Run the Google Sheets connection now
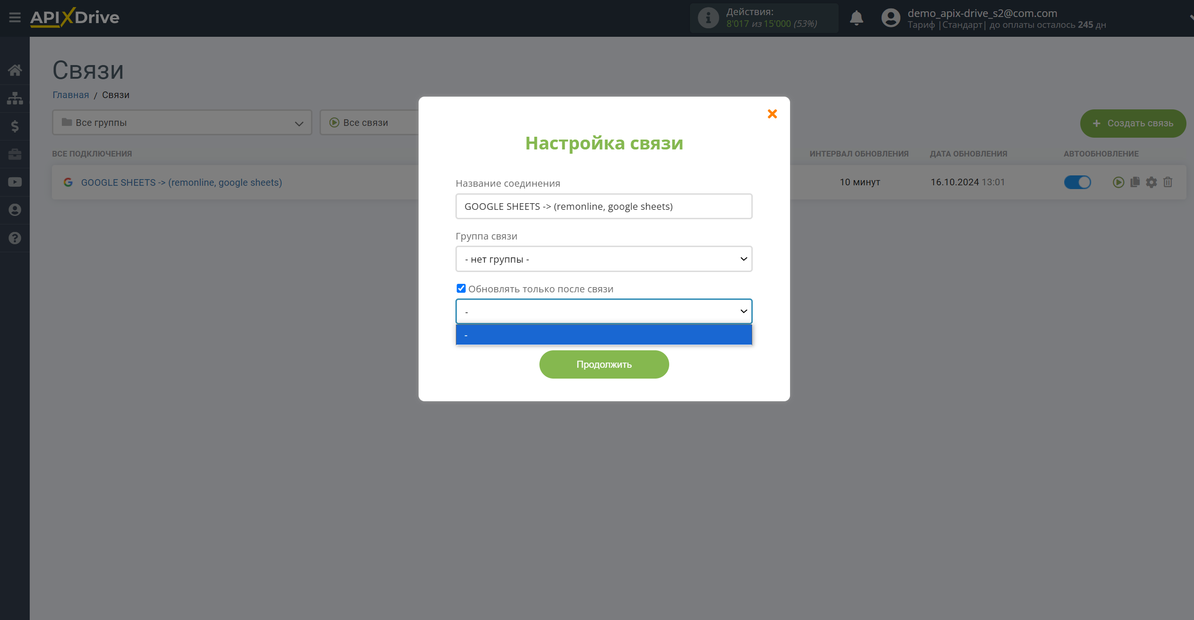 (1118, 182)
